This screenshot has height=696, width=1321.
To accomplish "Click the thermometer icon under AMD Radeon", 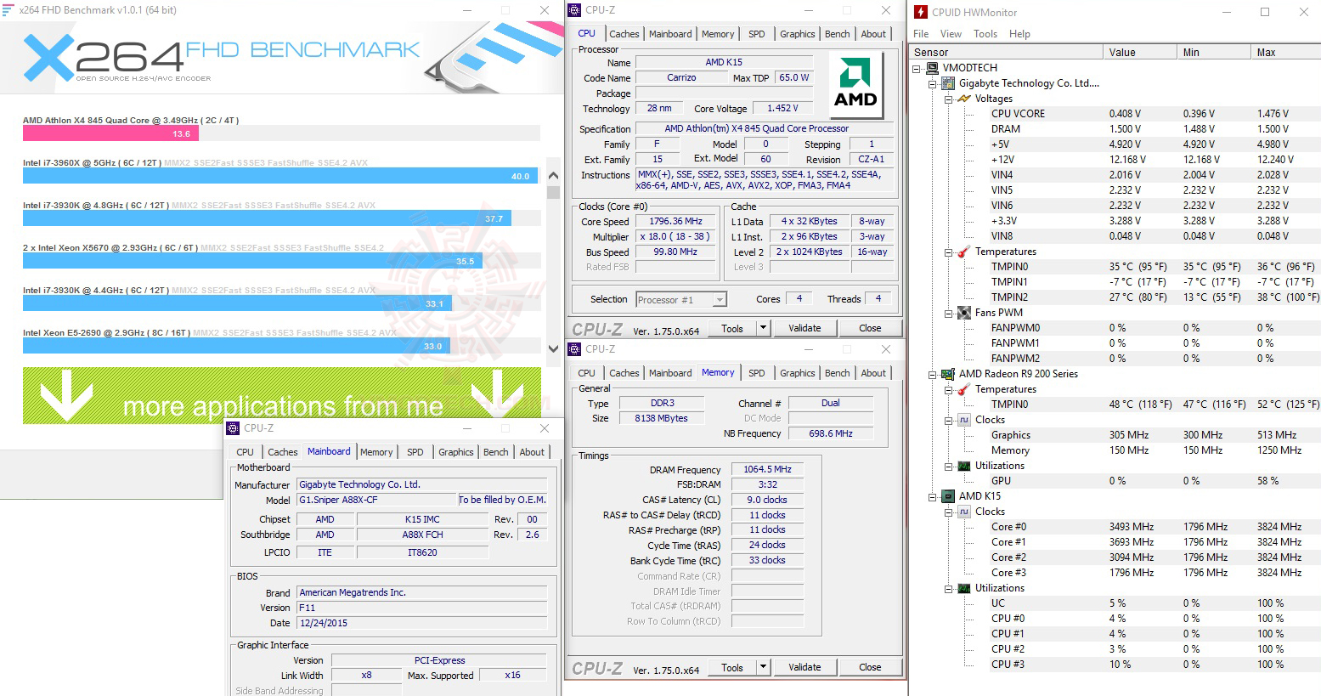I will tap(964, 389).
